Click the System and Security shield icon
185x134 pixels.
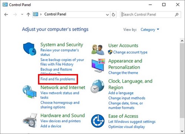coord(30,49)
